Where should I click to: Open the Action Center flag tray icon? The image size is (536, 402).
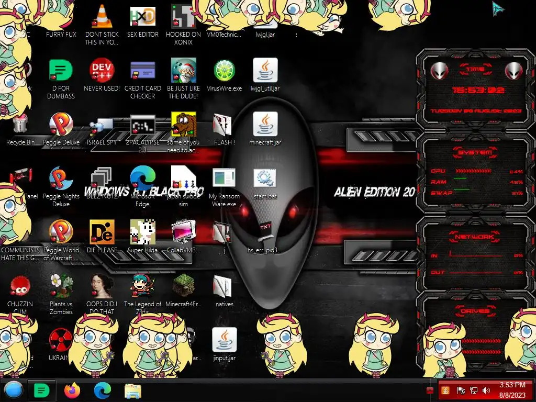pos(461,390)
